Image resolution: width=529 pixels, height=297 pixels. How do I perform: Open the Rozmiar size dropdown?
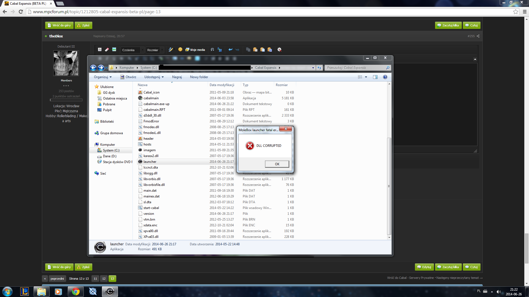(x=155, y=50)
